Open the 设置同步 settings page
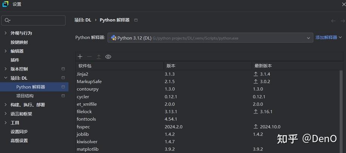Screen dimensions: 346x153 (x=19, y=132)
